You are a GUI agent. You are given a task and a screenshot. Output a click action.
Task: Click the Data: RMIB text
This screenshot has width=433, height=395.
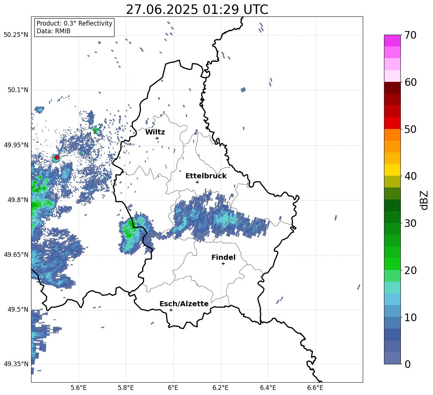pyautogui.click(x=53, y=31)
